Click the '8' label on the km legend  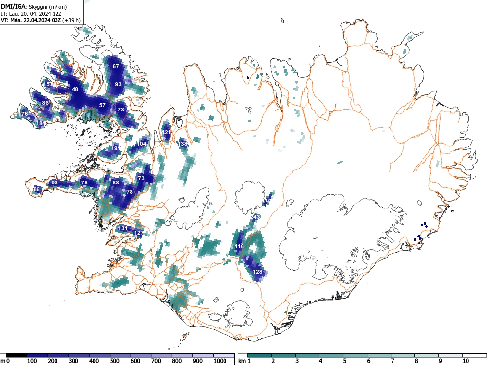coord(416,361)
